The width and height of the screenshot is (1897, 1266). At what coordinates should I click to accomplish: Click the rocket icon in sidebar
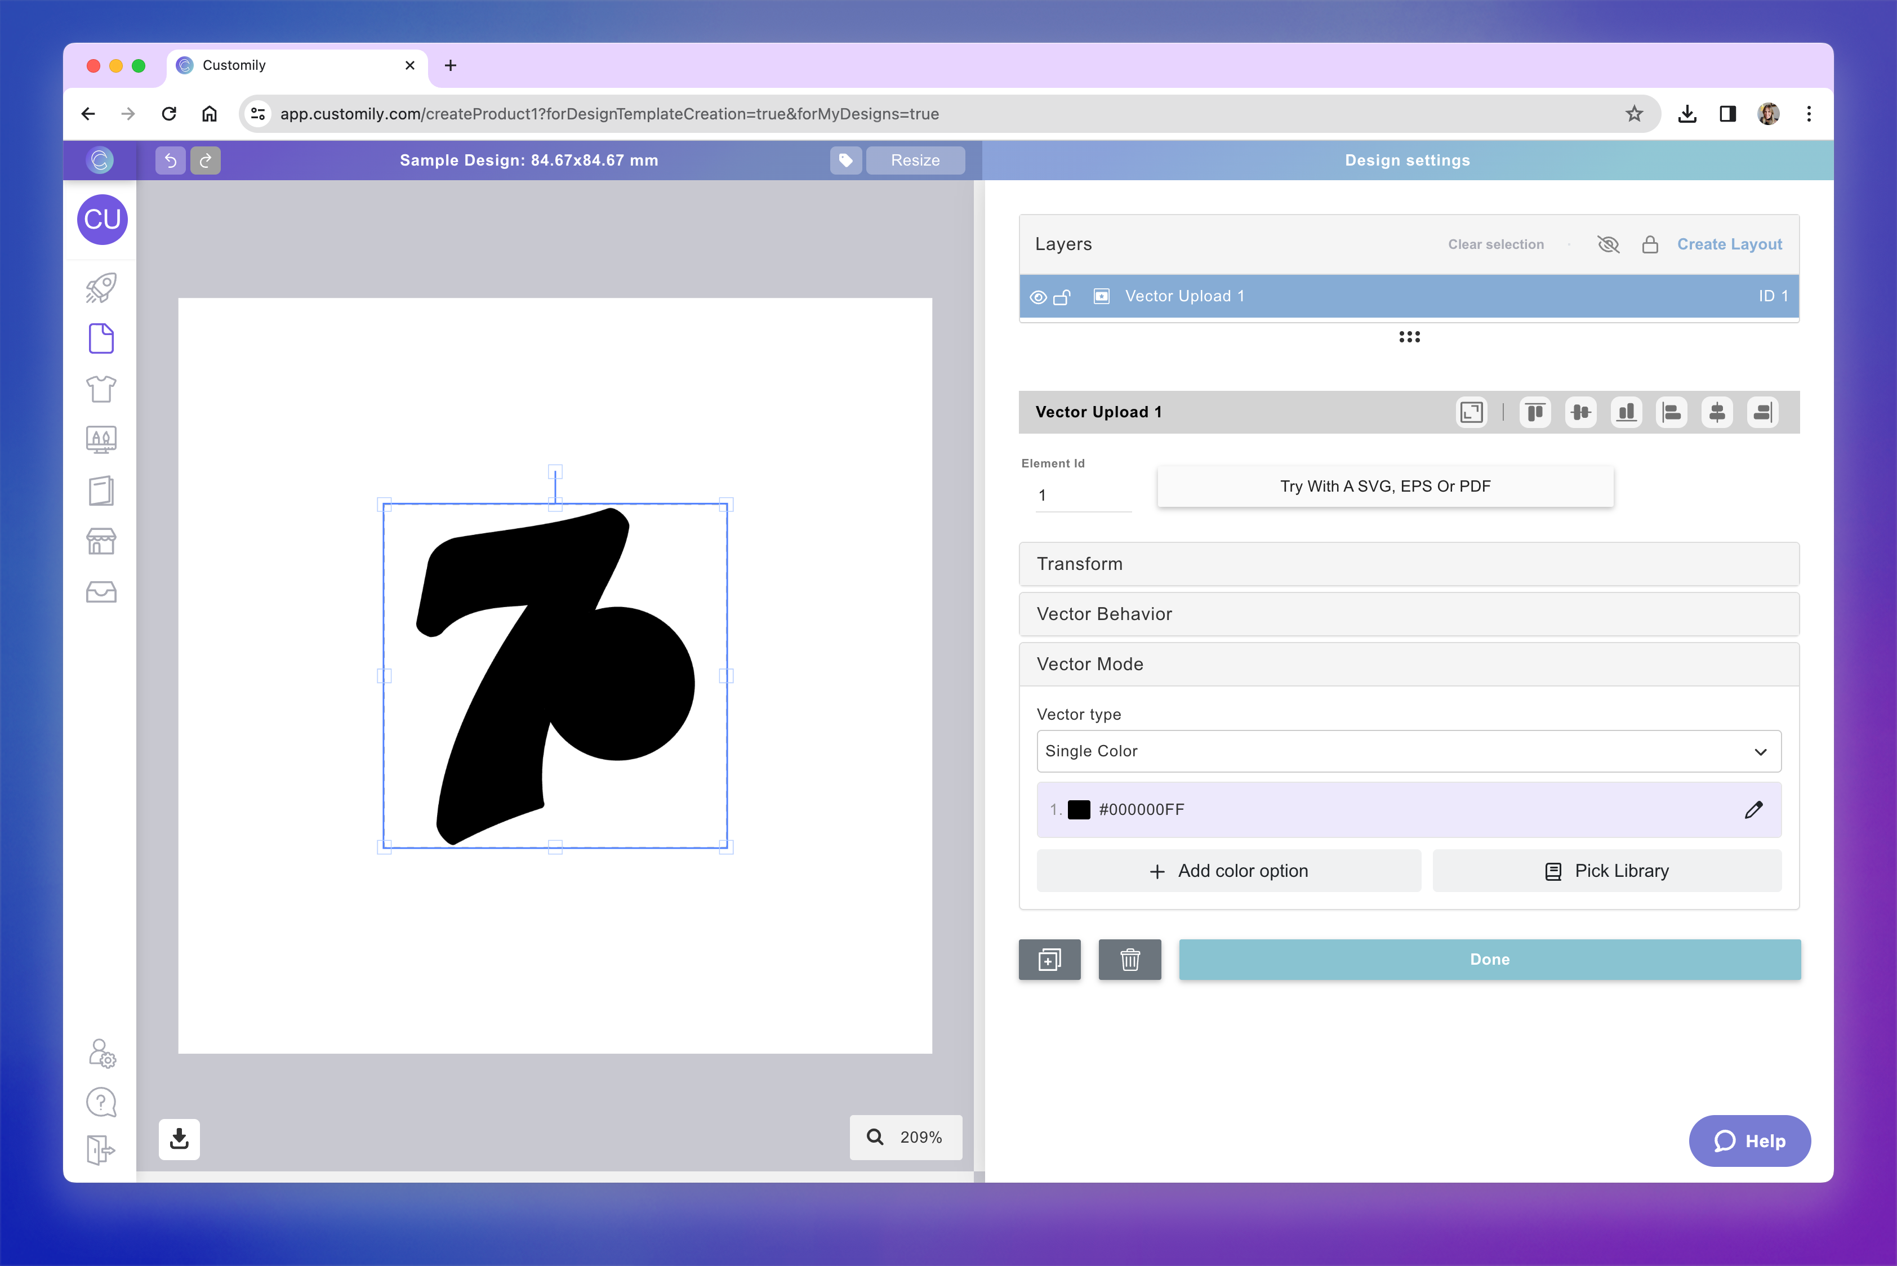101,288
